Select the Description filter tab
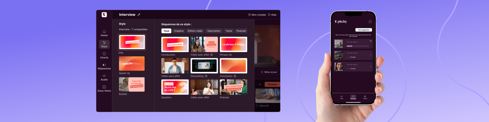The image size is (489, 122). 214,31
